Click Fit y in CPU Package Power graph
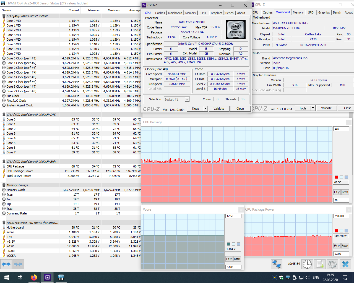 (337, 246)
